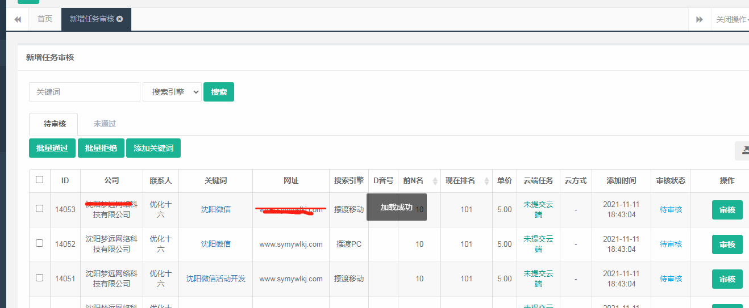This screenshot has width=749, height=308.
Task: Switch to the 未通过 tab
Action: pyautogui.click(x=105, y=124)
